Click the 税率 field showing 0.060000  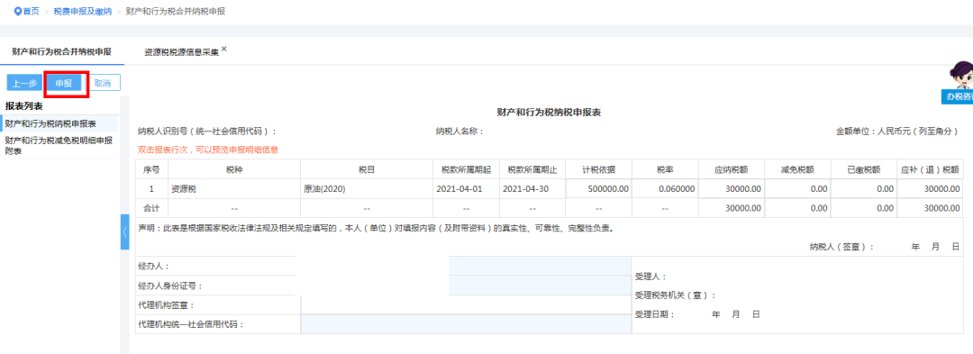click(x=665, y=189)
